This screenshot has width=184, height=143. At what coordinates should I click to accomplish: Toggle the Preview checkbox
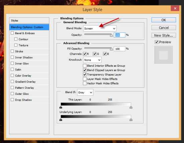point(157,42)
